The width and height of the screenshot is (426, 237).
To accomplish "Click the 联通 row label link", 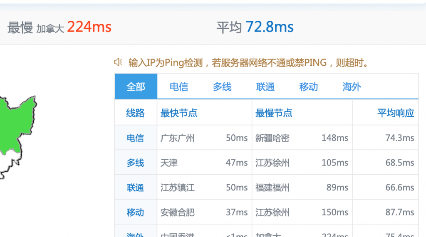I will pos(135,188).
